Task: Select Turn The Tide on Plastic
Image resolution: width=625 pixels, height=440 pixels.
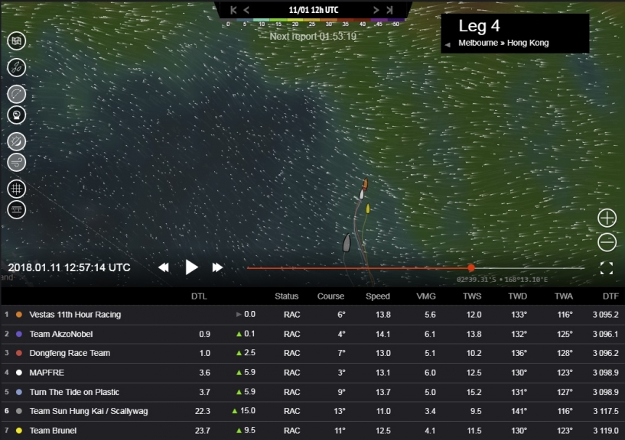Action: tap(312, 392)
